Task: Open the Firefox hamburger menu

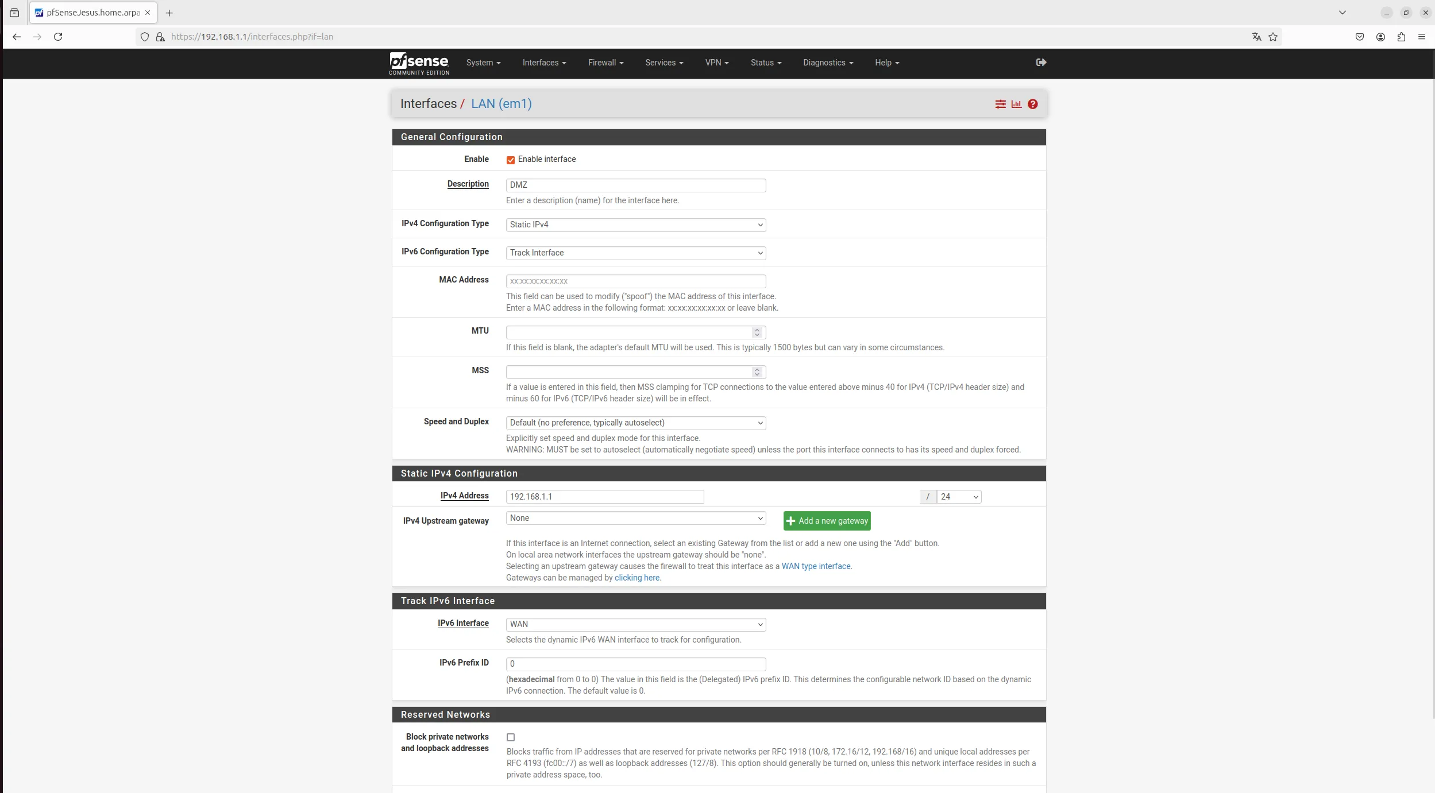Action: pyautogui.click(x=1422, y=37)
